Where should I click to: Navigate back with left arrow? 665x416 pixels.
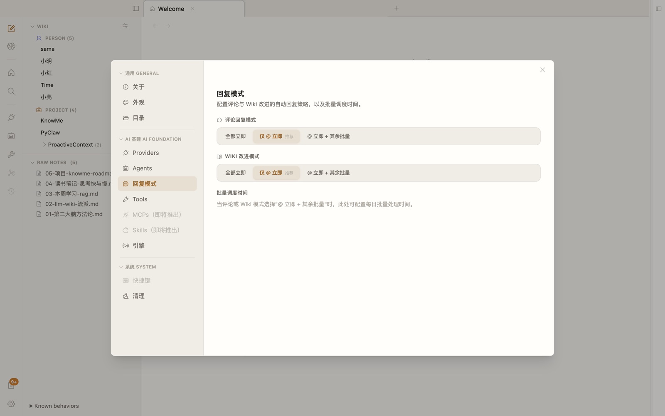click(155, 26)
